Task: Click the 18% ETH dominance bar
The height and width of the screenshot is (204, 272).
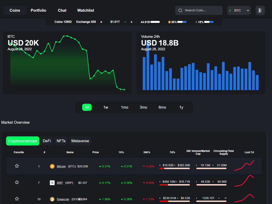Action: tap(209, 22)
